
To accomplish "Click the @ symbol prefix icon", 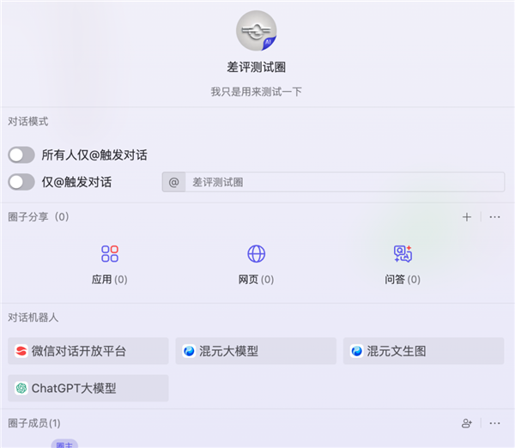I will (x=173, y=182).
